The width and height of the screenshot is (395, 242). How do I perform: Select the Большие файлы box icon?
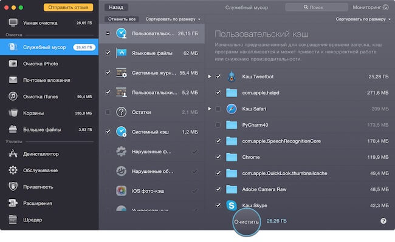click(13, 129)
